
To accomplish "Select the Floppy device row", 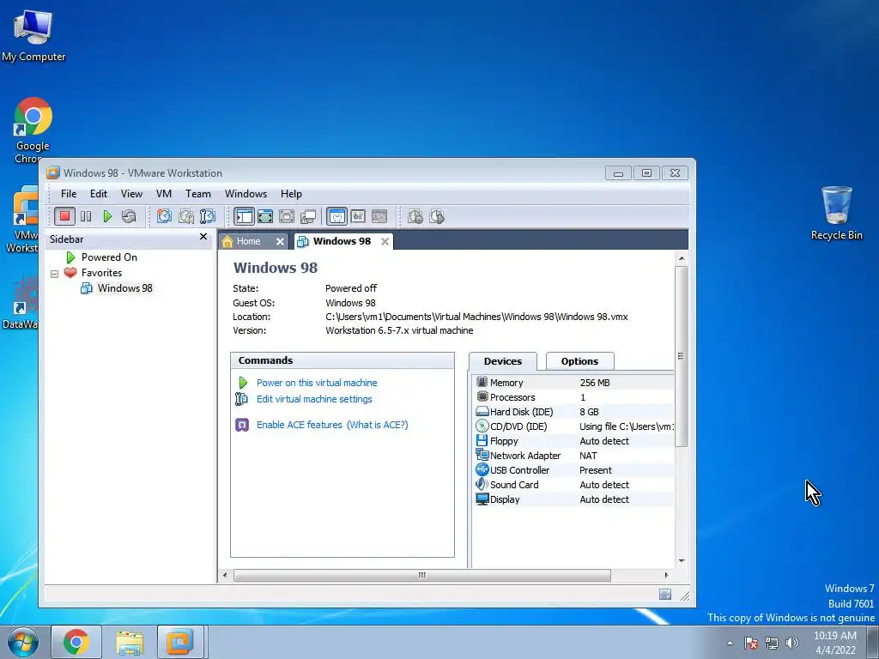I will 573,441.
